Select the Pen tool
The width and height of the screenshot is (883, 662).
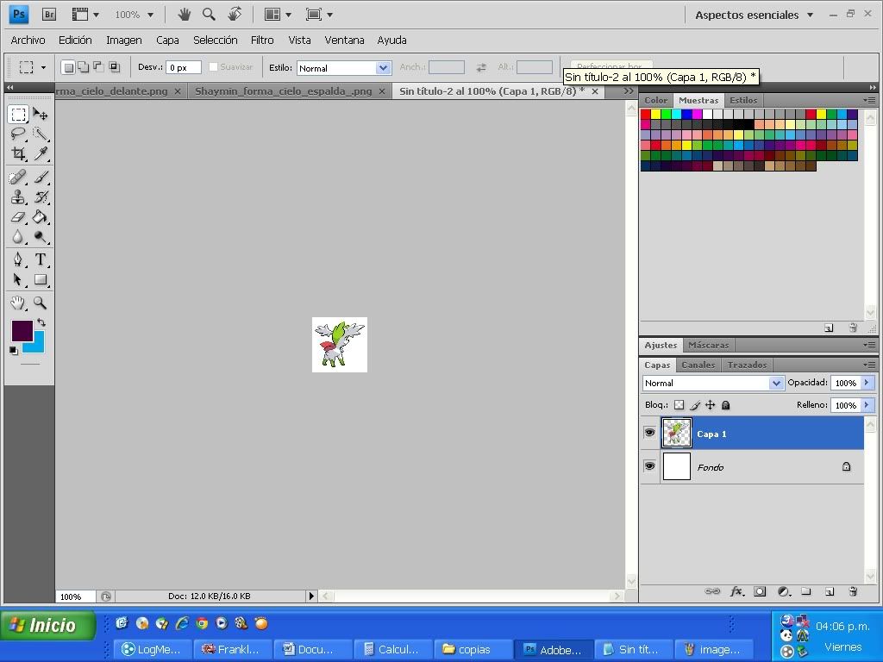pos(18,259)
